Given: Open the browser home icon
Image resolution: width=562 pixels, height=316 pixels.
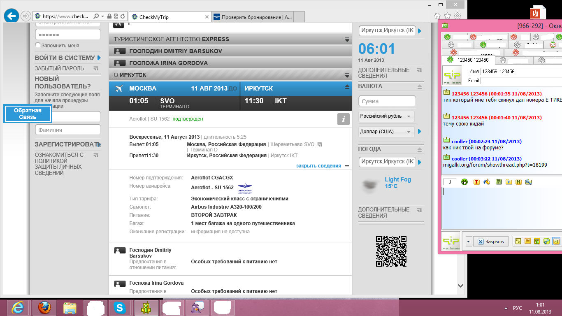Looking at the screenshot, I should [437, 16].
